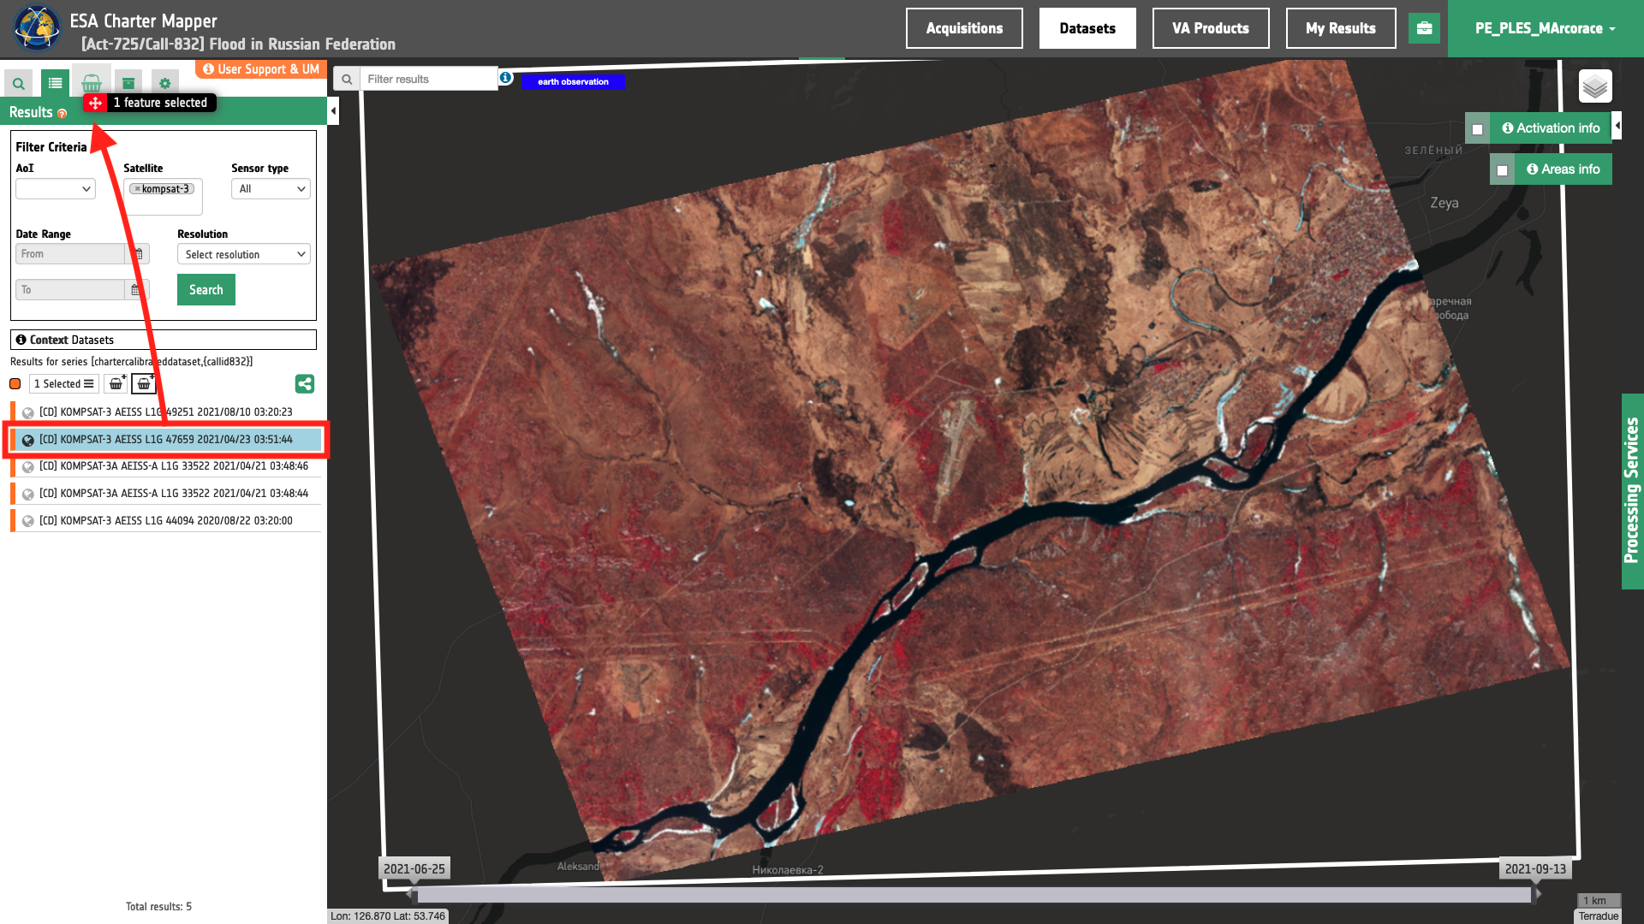Click the To date input field

pyautogui.click(x=70, y=290)
